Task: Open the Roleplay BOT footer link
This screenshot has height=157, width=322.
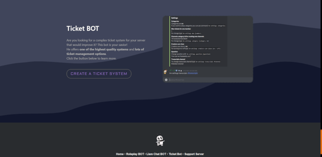Action: coord(135,154)
